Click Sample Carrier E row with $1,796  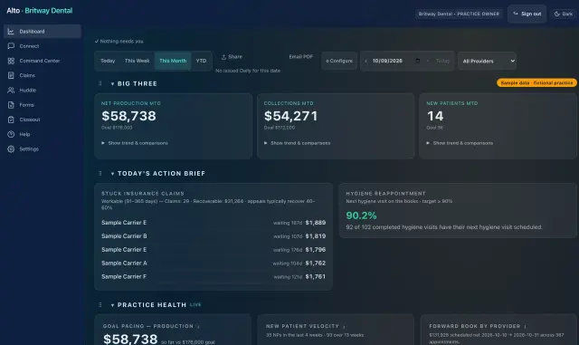tap(214, 250)
